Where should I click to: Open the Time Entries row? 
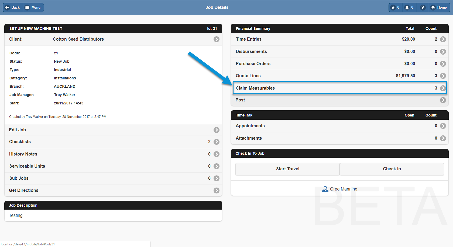(340, 39)
